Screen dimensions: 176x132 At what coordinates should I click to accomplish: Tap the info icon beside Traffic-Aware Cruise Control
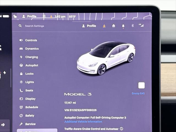(x=122, y=129)
